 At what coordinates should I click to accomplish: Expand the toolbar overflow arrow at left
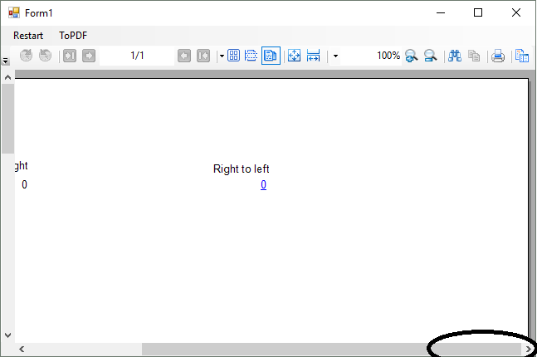[5, 61]
